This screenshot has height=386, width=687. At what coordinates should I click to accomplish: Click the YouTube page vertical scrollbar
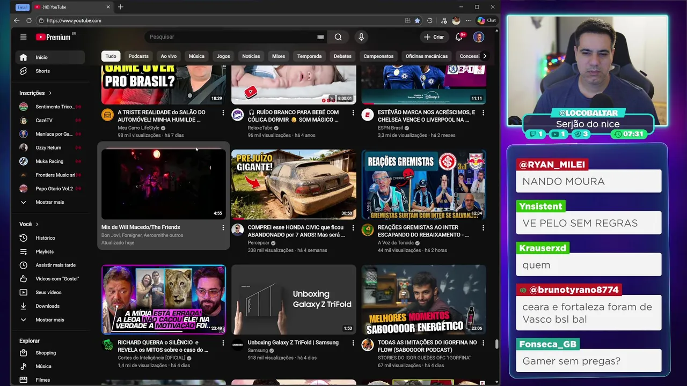(496, 344)
